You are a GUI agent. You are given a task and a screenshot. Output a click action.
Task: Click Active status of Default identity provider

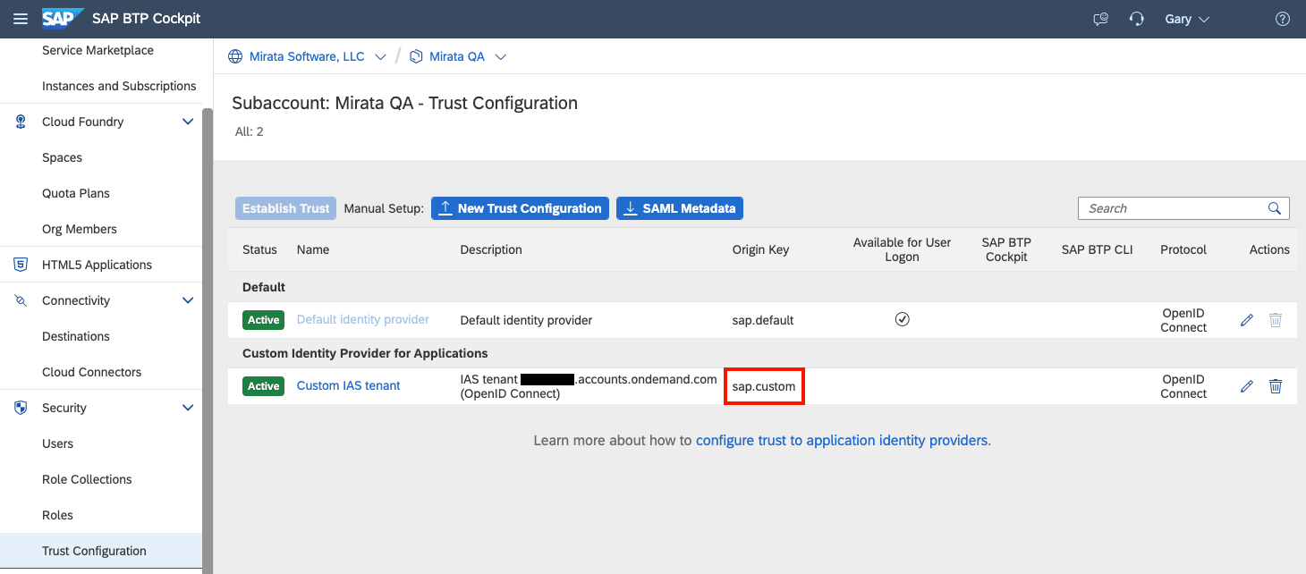[x=263, y=320]
